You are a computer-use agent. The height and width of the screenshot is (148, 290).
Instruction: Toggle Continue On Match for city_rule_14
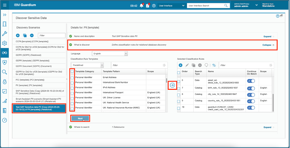click(251, 95)
